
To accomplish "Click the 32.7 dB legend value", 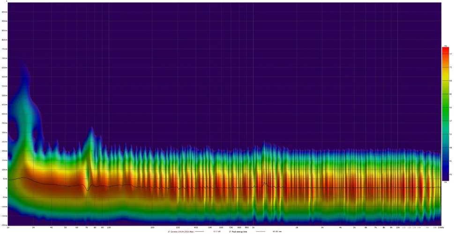I will pos(217,231).
